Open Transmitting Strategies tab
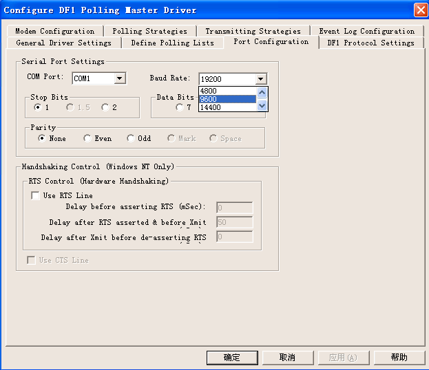Image resolution: width=429 pixels, height=370 pixels. (x=253, y=31)
